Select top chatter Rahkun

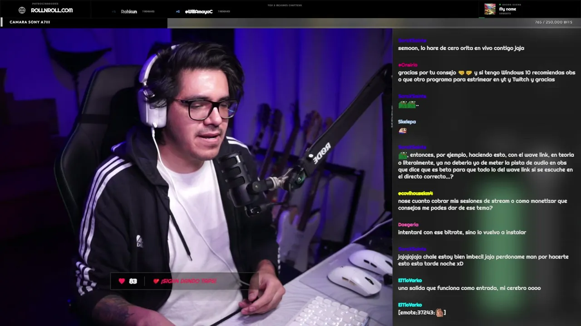click(129, 11)
